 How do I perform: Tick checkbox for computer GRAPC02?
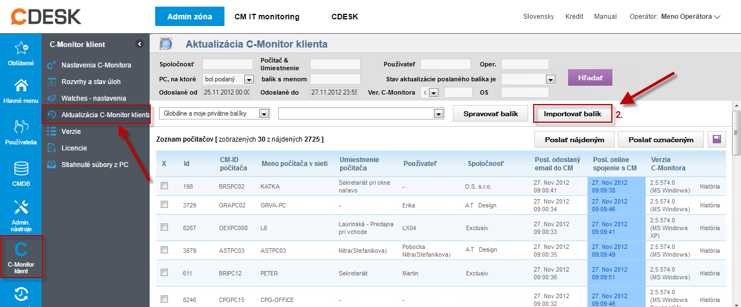pos(164,205)
